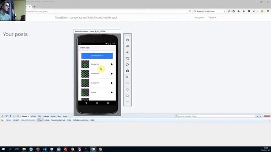The width and height of the screenshot is (271, 152).
Task: Open the Pocket shield icon
Action: [x=249, y=11]
